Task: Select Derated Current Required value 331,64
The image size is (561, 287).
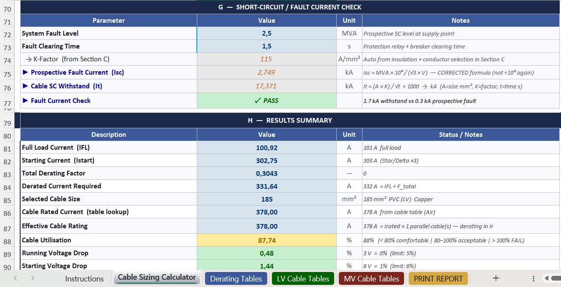Action: point(267,186)
